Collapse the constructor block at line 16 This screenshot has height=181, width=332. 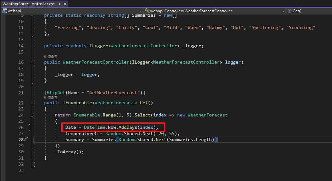[32, 62]
